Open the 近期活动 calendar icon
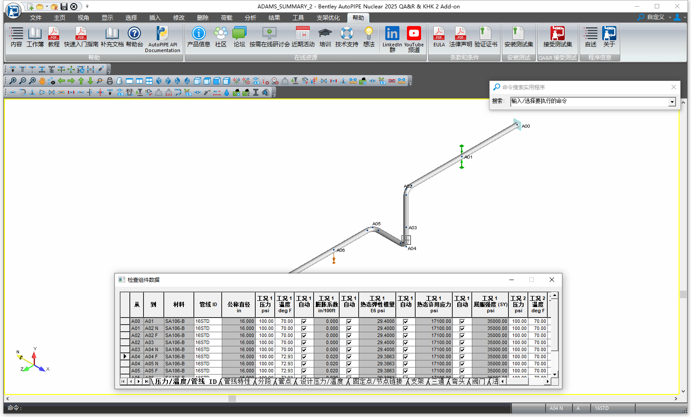691x417 pixels. click(303, 34)
